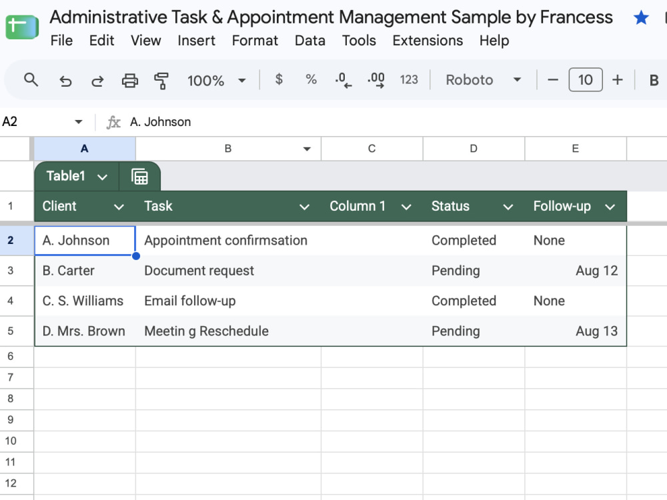Increase font size with plus button

tap(617, 79)
